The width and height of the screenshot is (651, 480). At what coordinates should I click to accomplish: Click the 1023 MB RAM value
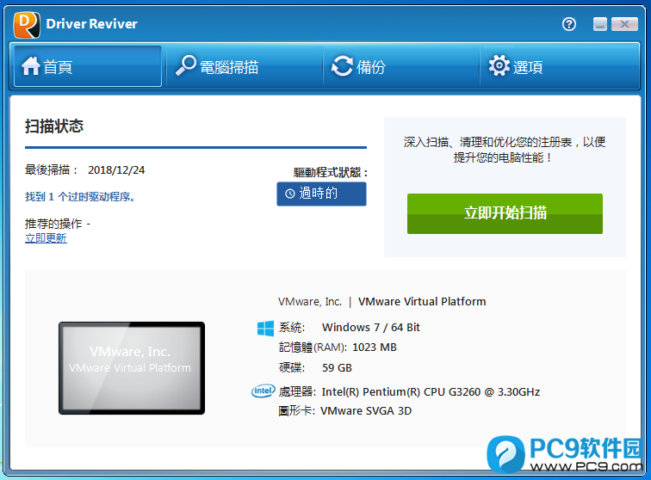(375, 348)
